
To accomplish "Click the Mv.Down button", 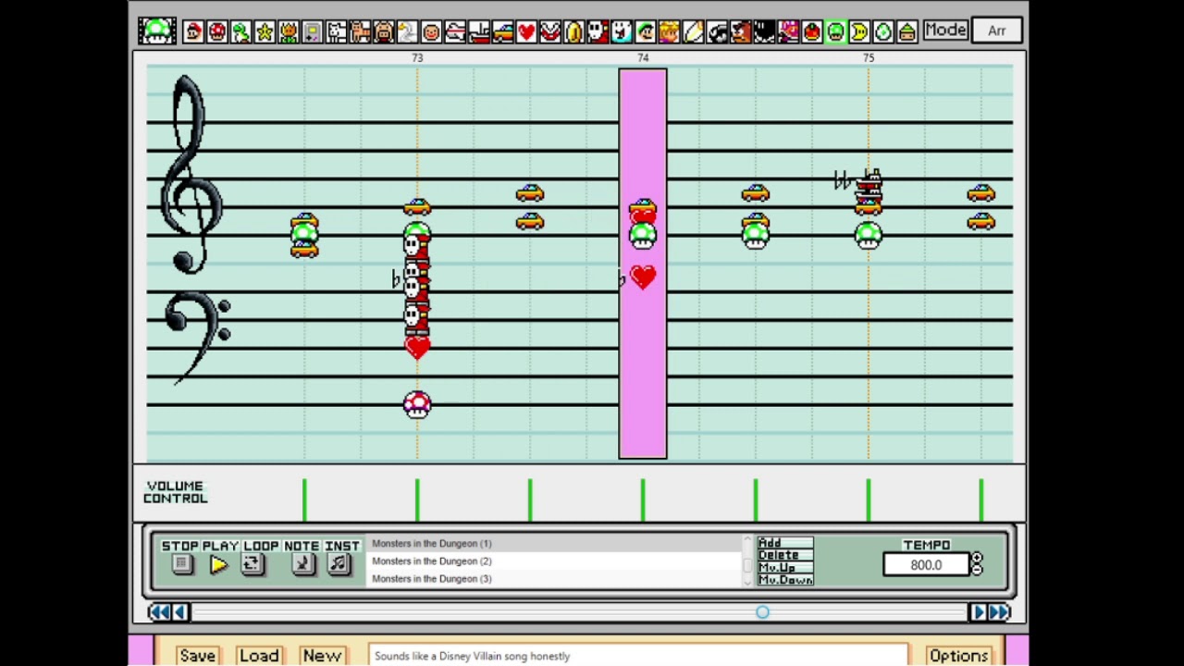I will tap(785, 579).
